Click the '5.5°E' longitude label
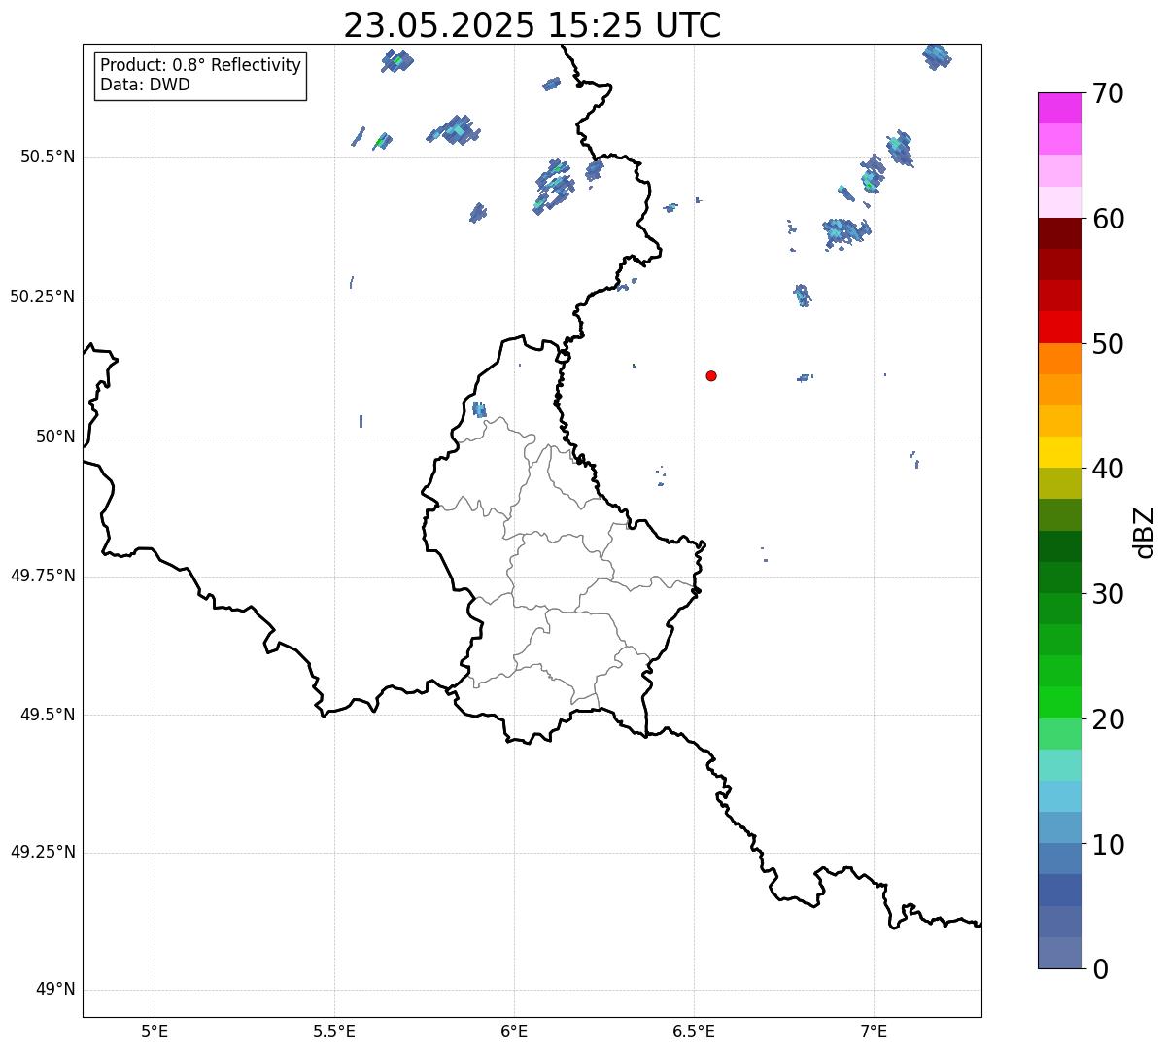This screenshot has height=1051, width=1168. pyautogui.click(x=334, y=1031)
